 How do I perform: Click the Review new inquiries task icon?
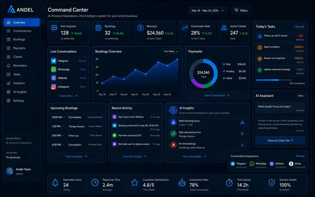pos(260,59)
